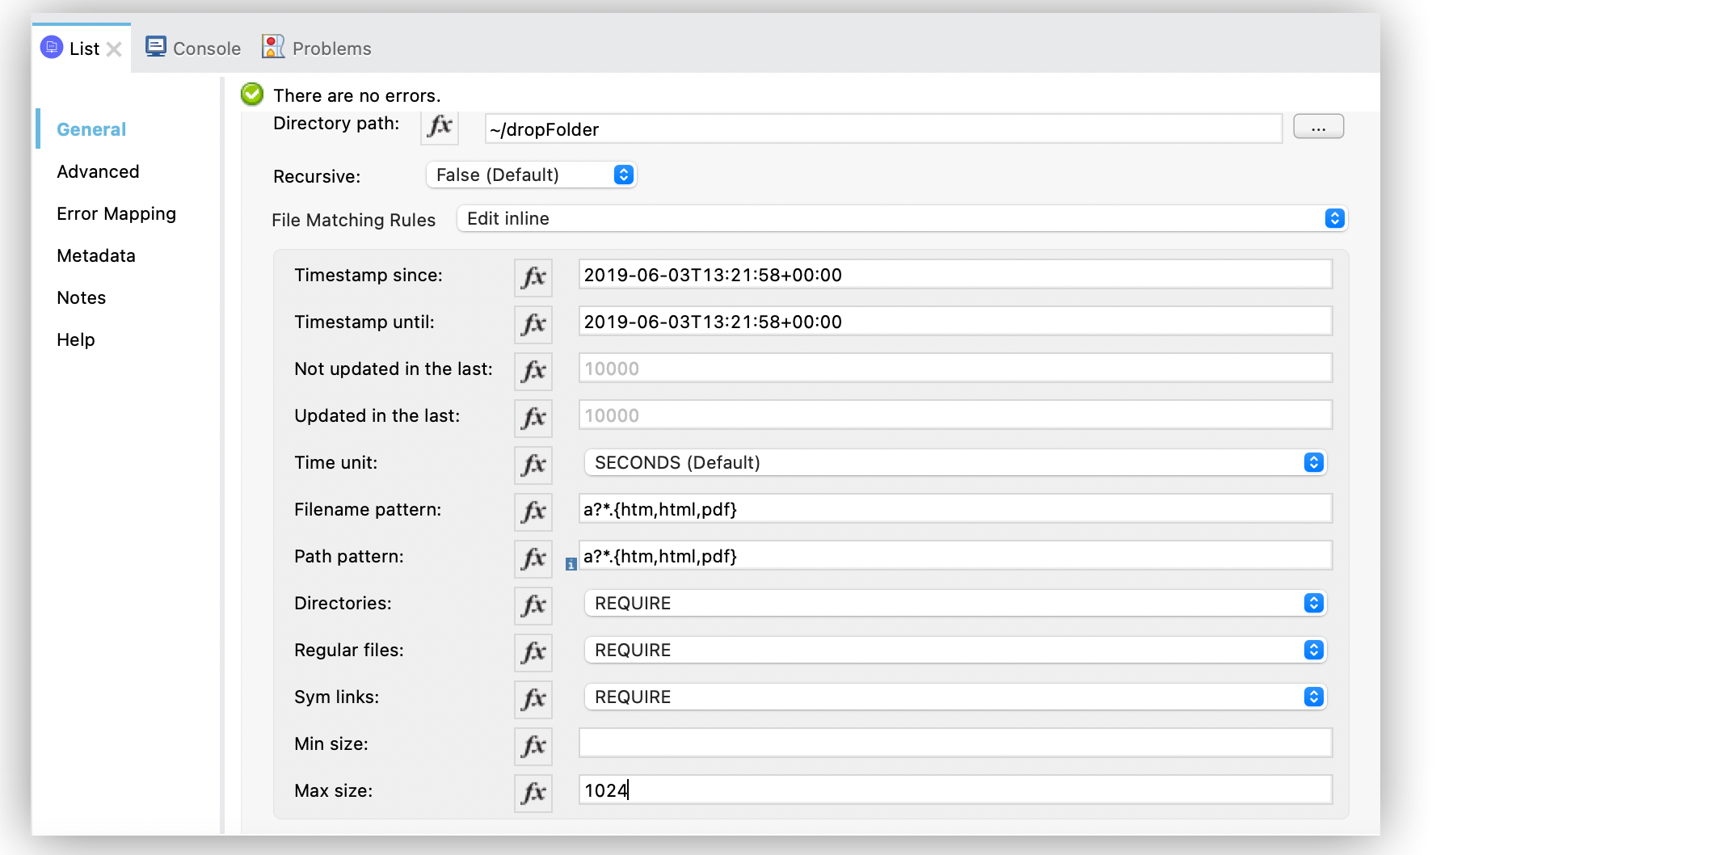Click fx button beside Not updated in the last
The width and height of the screenshot is (1731, 855).
point(533,371)
